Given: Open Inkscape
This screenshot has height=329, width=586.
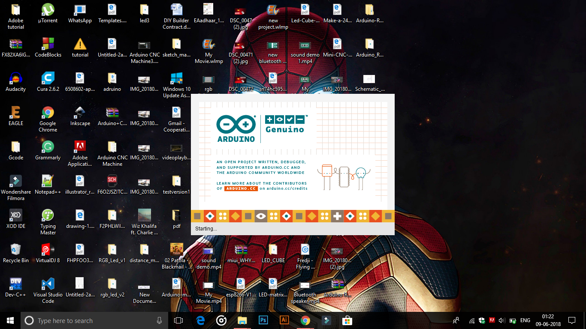Looking at the screenshot, I should (80, 115).
